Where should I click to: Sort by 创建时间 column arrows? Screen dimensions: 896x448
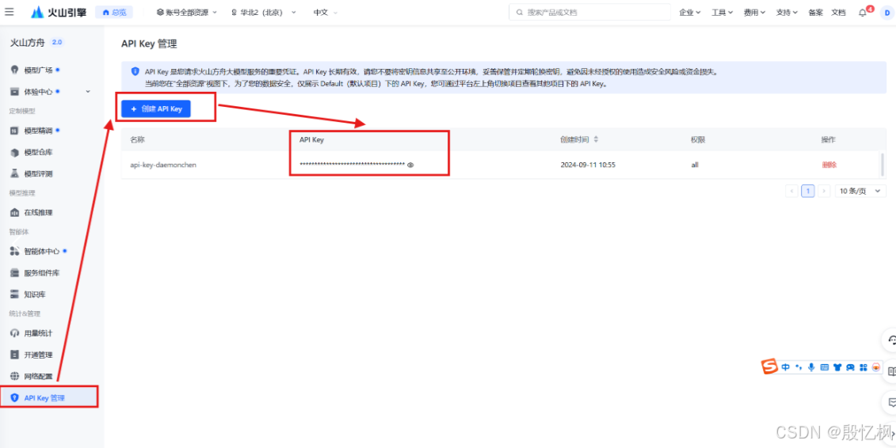click(x=596, y=139)
